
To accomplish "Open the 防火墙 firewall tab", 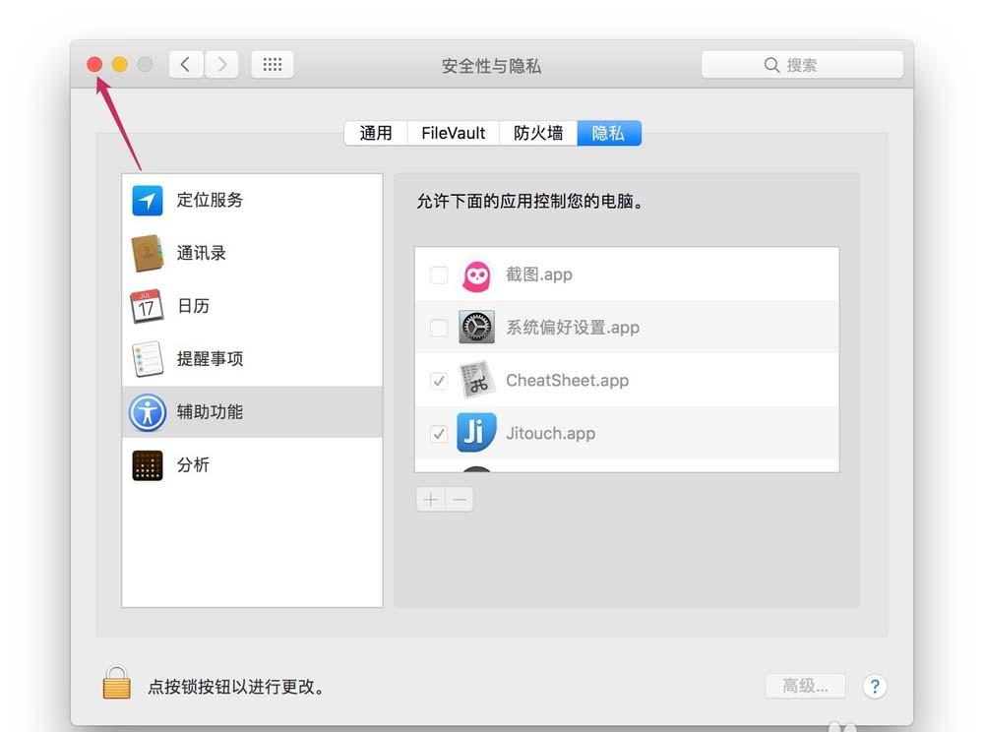I will [537, 132].
